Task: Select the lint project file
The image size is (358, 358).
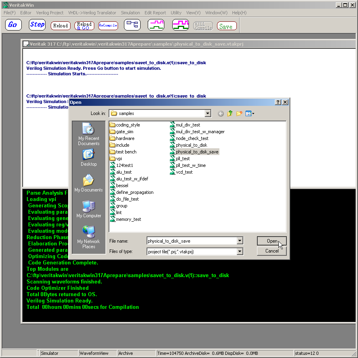Action: tap(116, 213)
